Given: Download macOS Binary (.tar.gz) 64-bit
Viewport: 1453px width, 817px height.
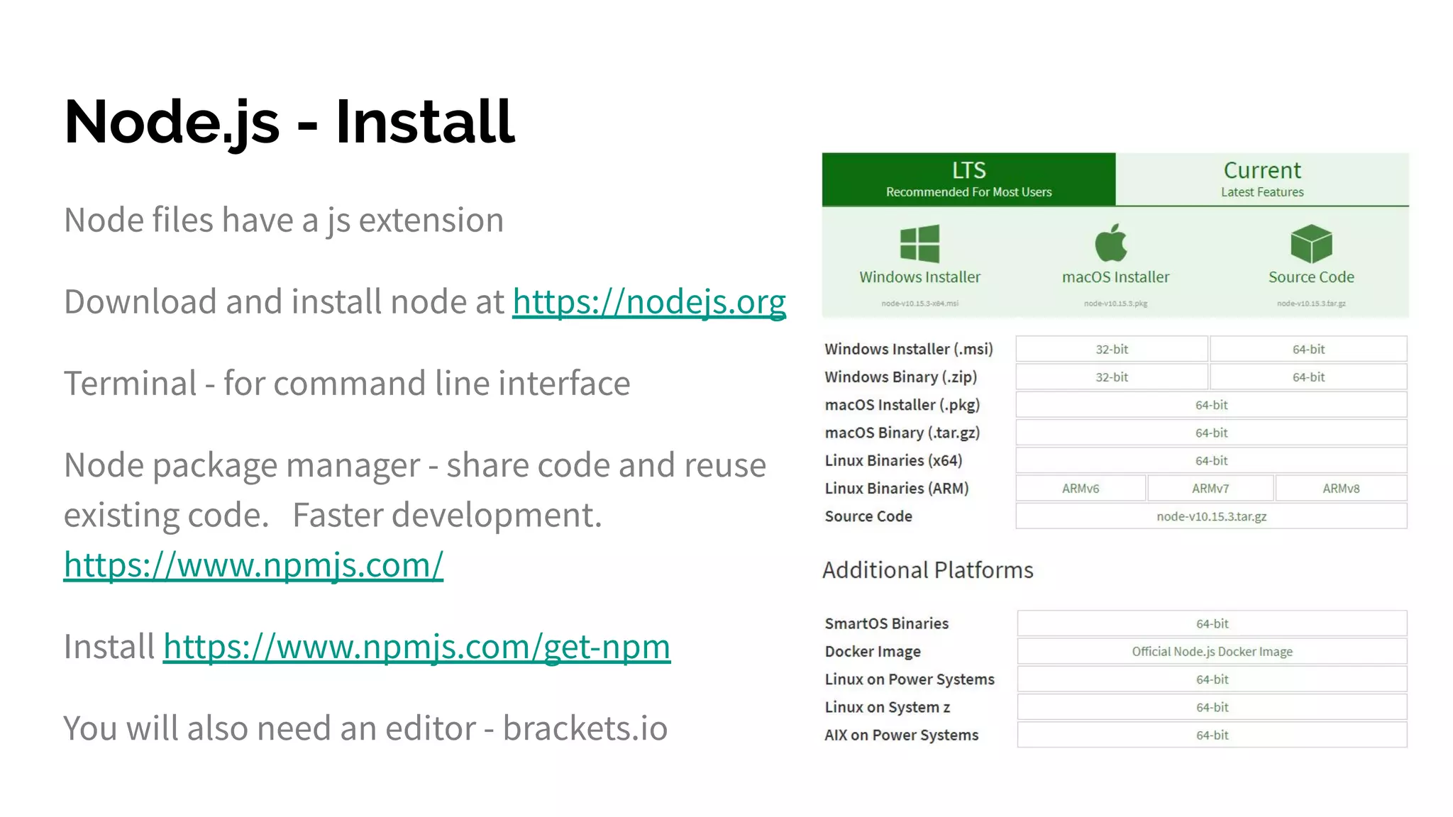Looking at the screenshot, I should coord(1211,433).
